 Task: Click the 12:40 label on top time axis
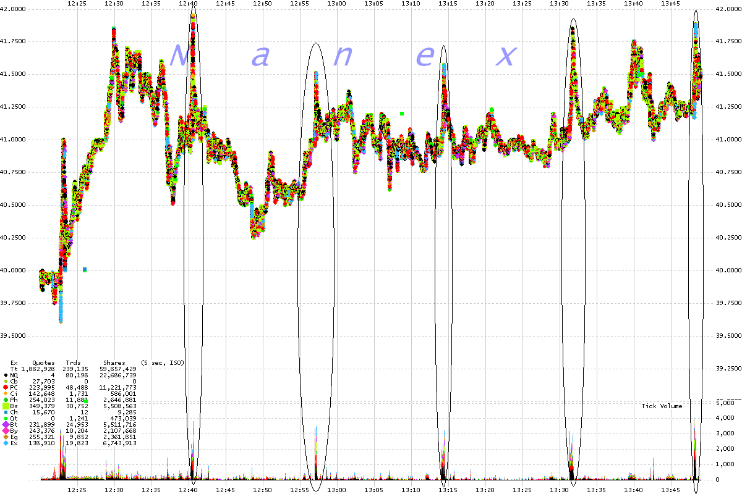(x=188, y=3)
